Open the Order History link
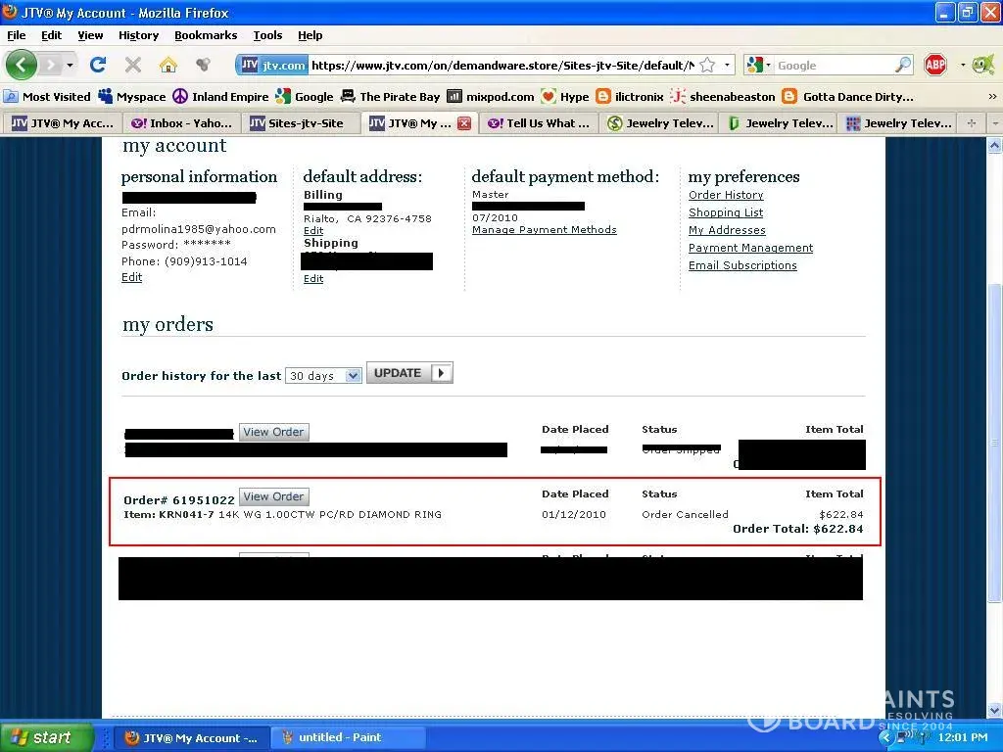Image resolution: width=1003 pixels, height=752 pixels. 726,195
